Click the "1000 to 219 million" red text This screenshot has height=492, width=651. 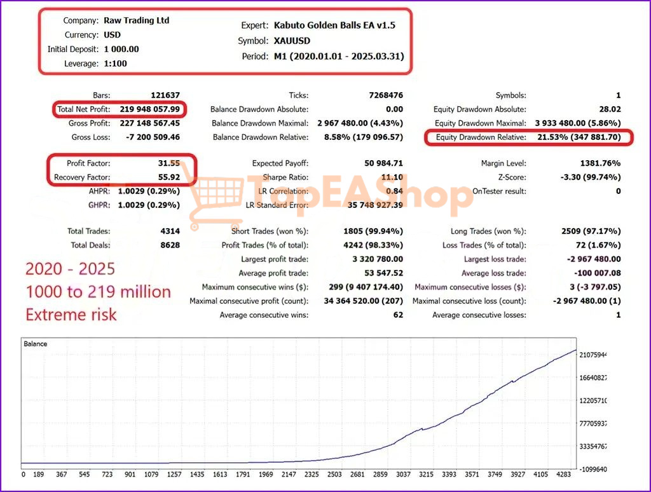coord(98,292)
